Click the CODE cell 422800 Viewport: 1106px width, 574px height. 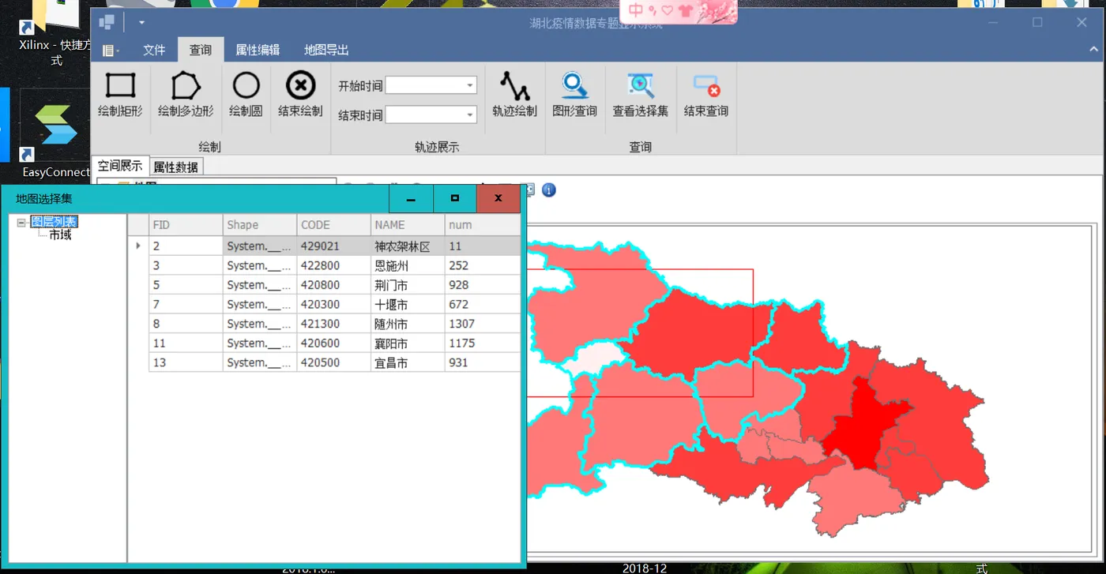(334, 266)
